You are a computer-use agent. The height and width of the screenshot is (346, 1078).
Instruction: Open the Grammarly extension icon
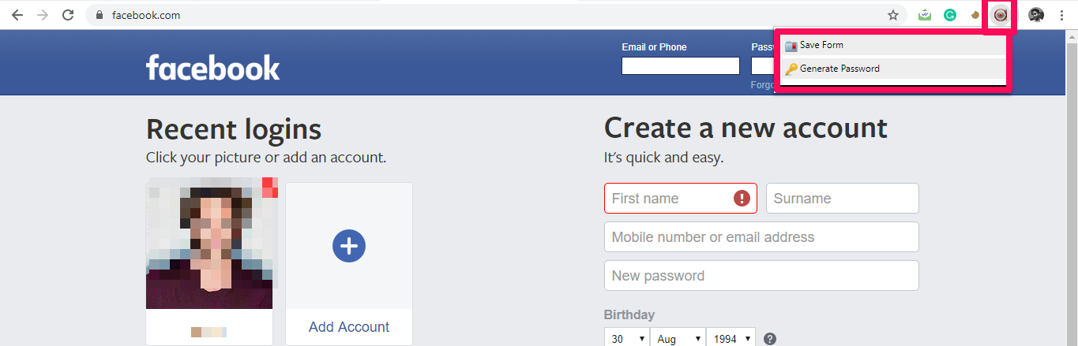[x=951, y=15]
